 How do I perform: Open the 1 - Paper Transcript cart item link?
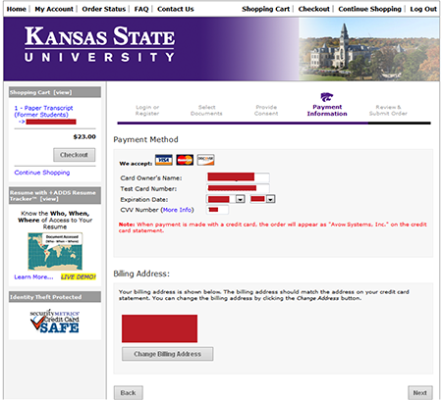pos(43,111)
